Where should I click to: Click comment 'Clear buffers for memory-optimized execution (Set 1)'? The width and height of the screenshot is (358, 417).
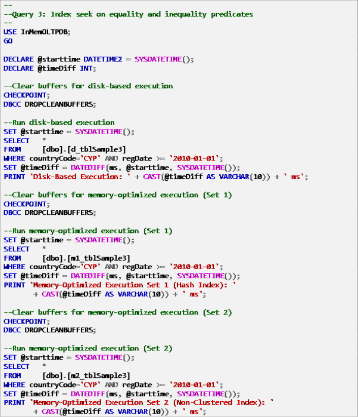pos(118,195)
